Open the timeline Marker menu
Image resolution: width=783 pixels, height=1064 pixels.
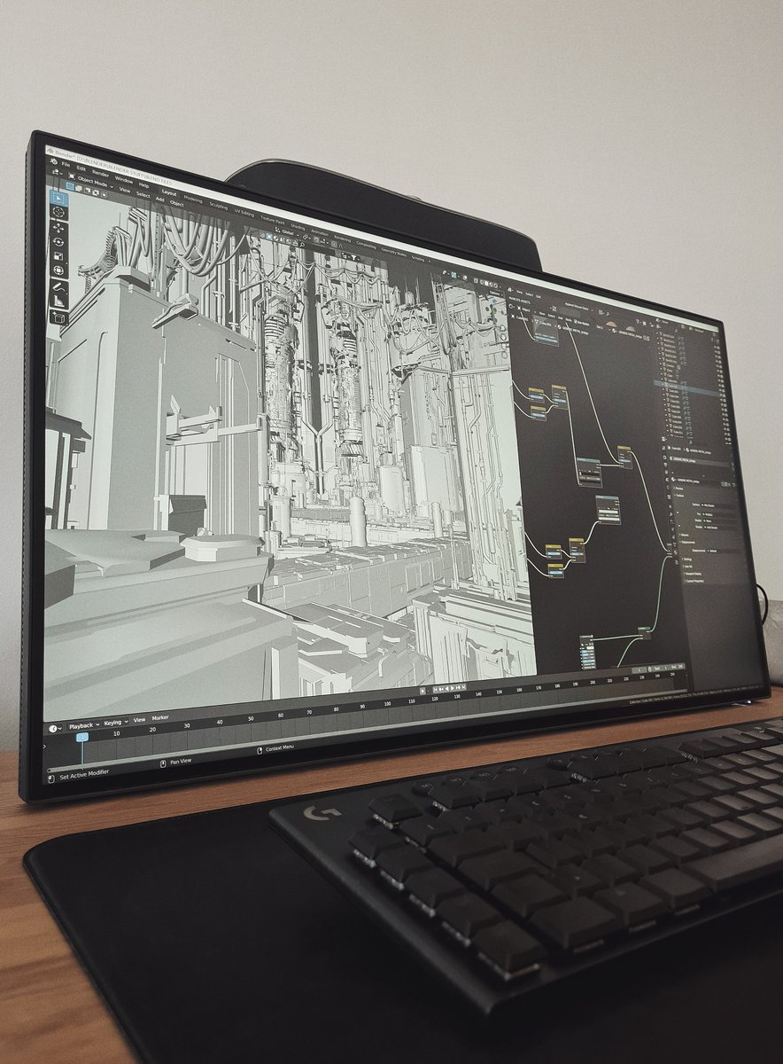(x=160, y=718)
